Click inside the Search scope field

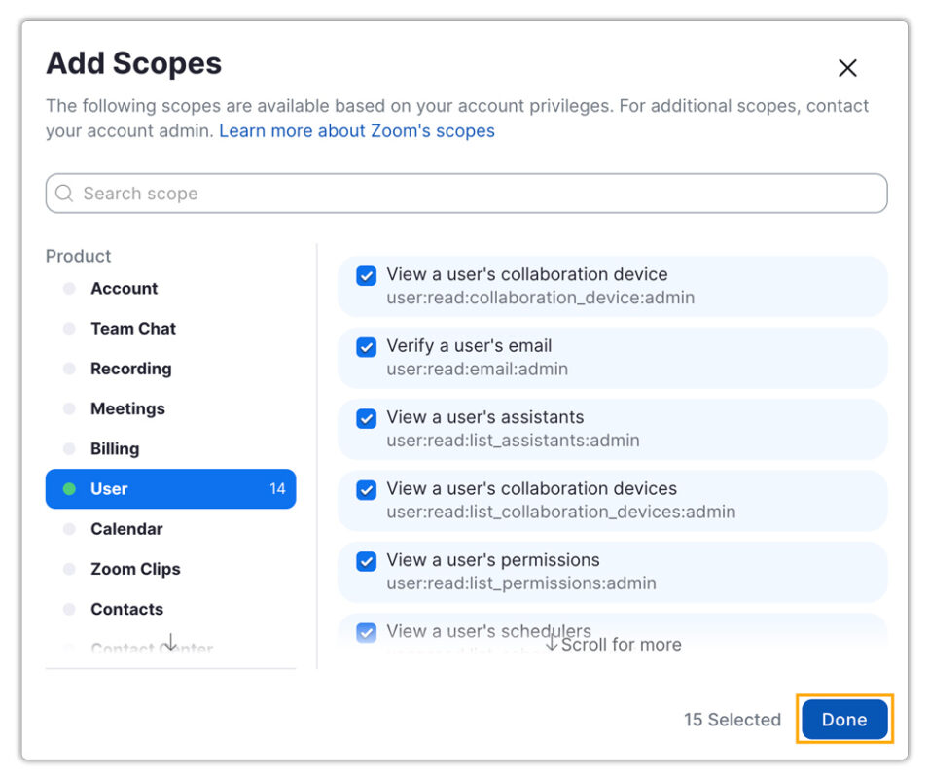coord(389,194)
